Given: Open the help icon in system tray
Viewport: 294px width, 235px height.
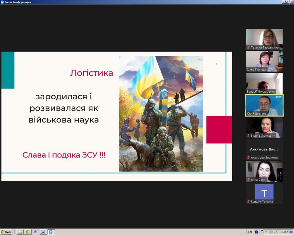Looking at the screenshot, I should tap(257, 232).
